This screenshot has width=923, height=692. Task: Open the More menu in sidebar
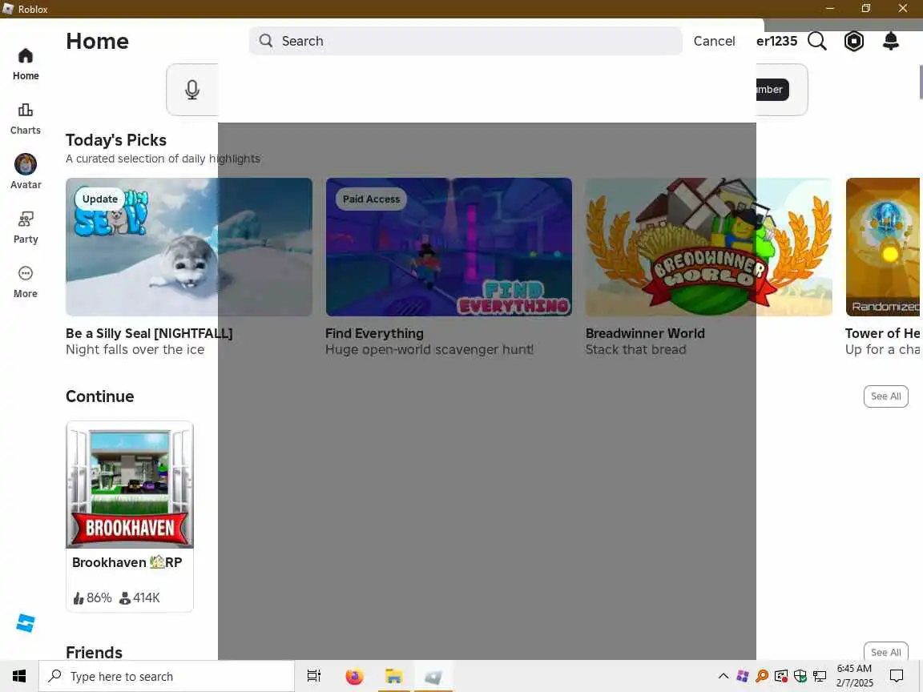[x=26, y=282]
